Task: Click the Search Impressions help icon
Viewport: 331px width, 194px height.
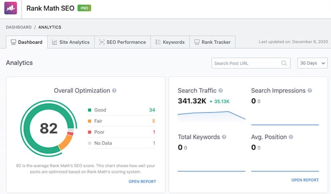Action: (310, 90)
